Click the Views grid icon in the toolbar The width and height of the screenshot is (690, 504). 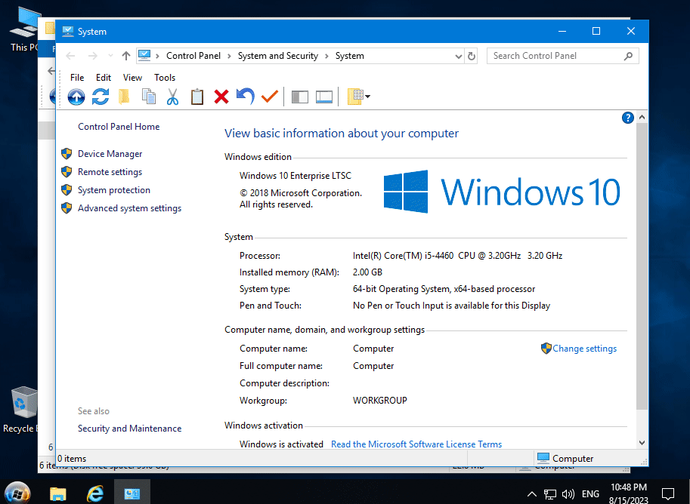pyautogui.click(x=355, y=97)
